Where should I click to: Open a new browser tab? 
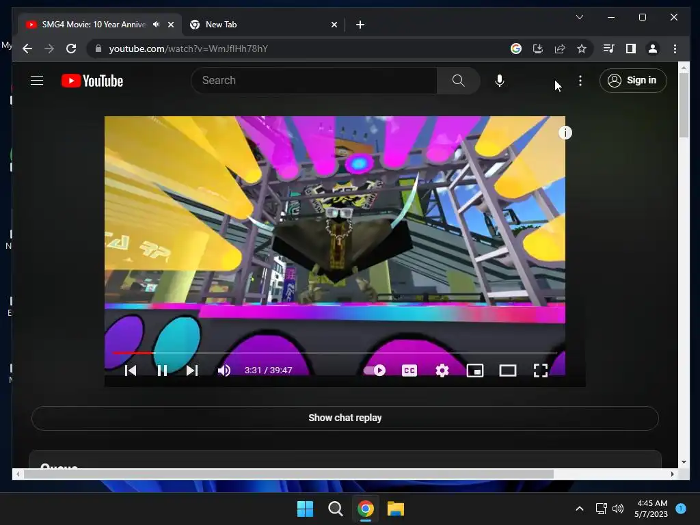click(x=360, y=25)
